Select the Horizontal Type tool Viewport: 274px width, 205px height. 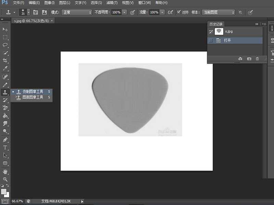click(x=5, y=148)
